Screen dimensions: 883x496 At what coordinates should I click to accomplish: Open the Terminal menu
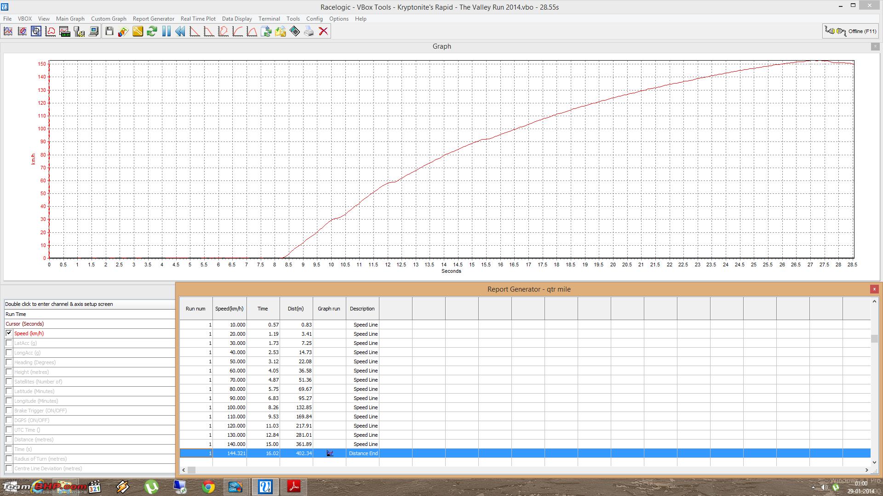tap(269, 19)
